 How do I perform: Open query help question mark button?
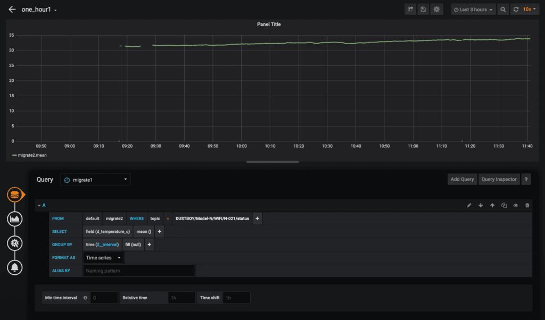[526, 179]
